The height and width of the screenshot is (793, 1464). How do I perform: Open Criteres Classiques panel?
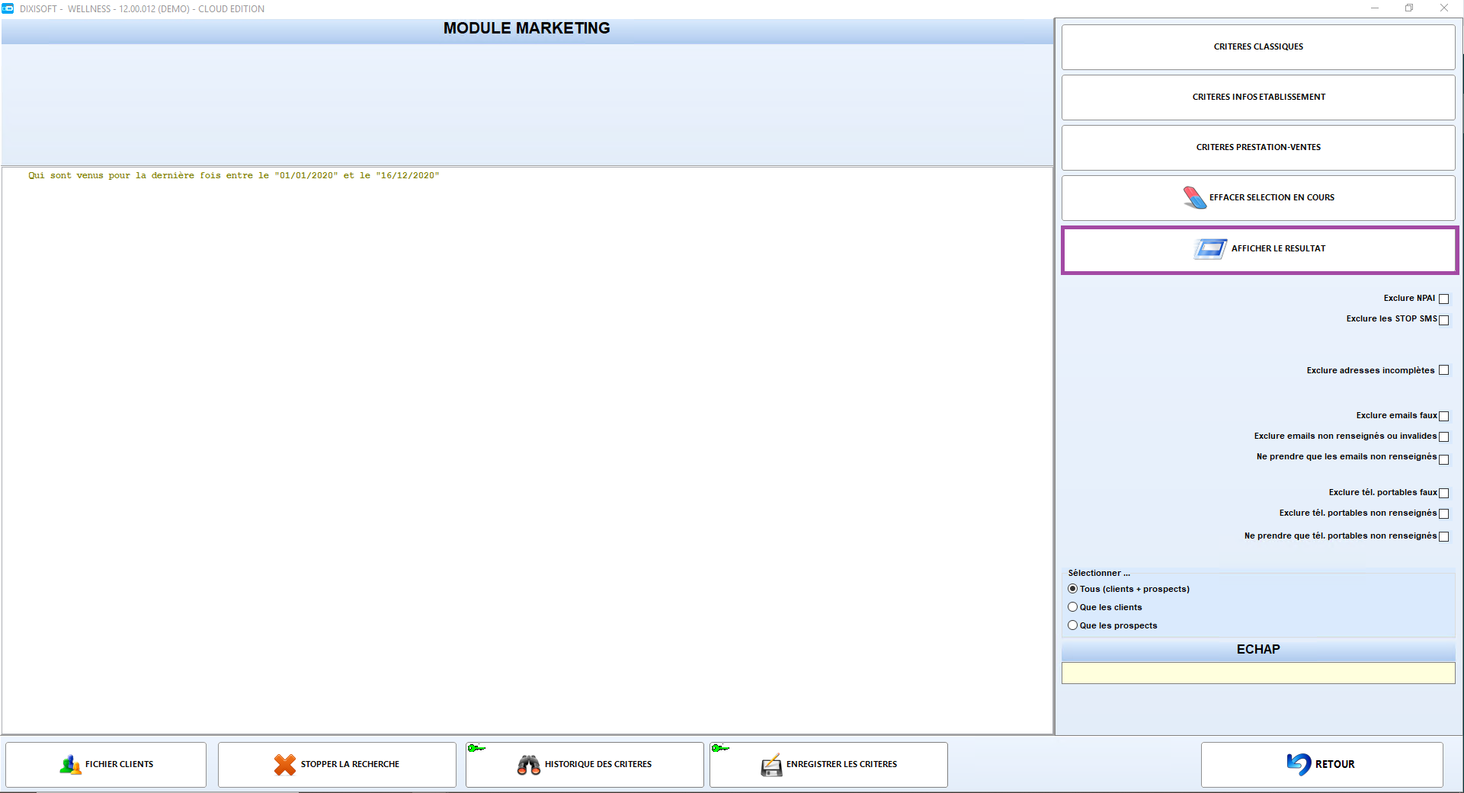click(1257, 47)
